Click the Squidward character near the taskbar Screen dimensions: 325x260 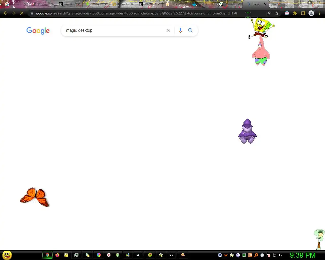[x=319, y=239]
